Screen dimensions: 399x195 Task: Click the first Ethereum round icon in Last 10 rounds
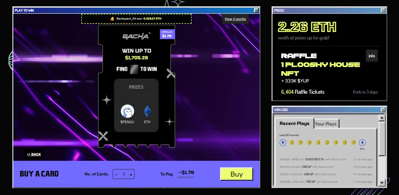[x=283, y=143]
